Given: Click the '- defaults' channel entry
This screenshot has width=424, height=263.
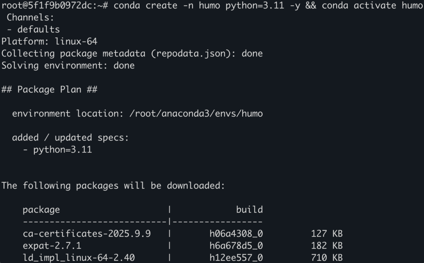Looking at the screenshot, I should (x=33, y=29).
